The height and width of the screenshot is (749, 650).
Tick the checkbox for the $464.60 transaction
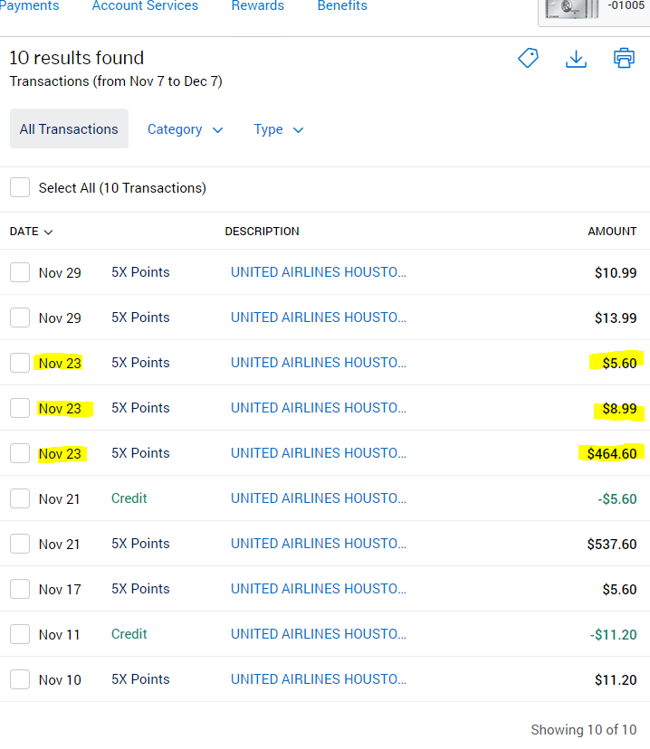pyautogui.click(x=20, y=453)
